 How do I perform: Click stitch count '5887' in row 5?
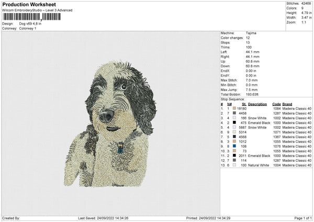[x=243, y=127]
